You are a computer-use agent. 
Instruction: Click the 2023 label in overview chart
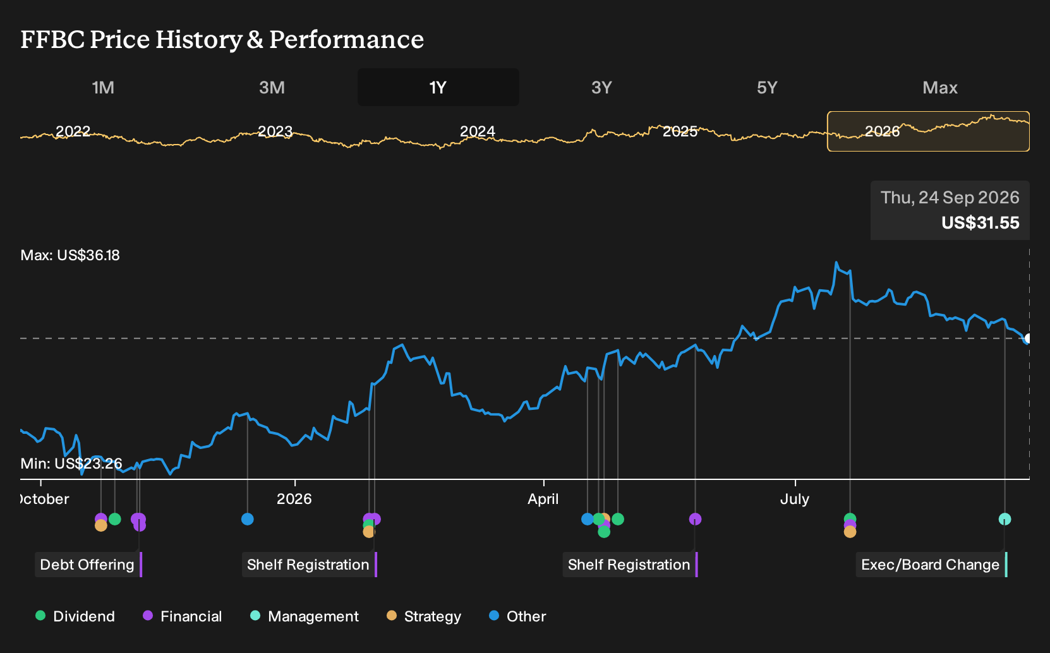click(275, 131)
